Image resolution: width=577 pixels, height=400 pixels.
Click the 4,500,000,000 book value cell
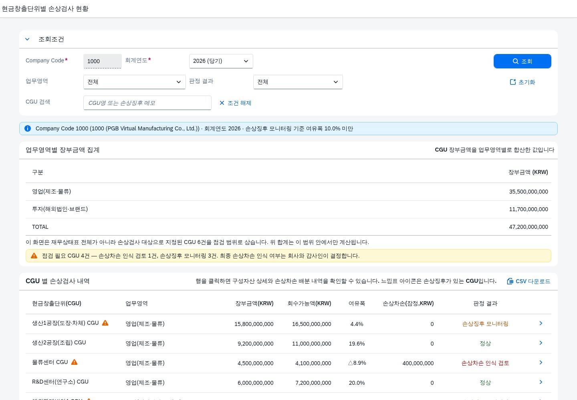(256, 363)
